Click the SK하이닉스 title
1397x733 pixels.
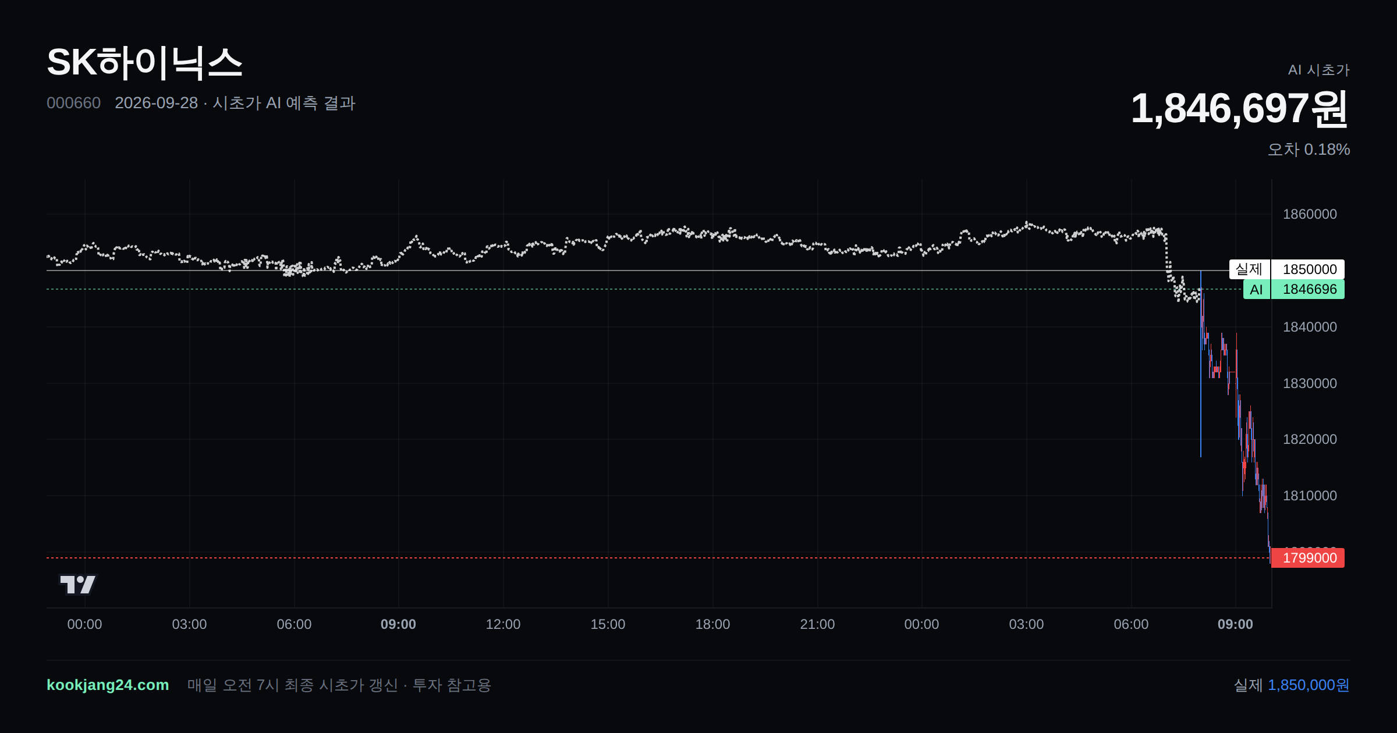coord(144,63)
